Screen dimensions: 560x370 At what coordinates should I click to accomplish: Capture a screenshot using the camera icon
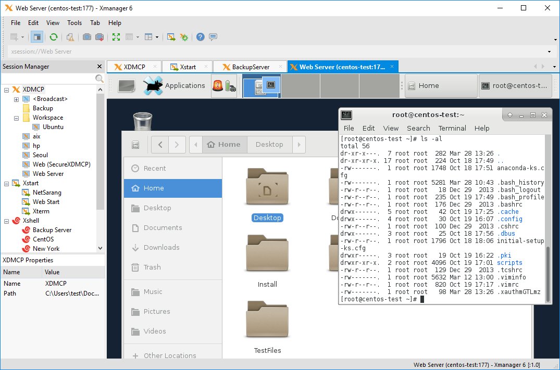[86, 36]
